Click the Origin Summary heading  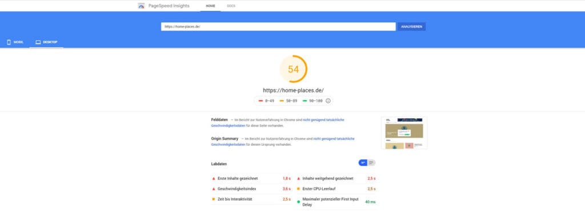pyautogui.click(x=225, y=138)
